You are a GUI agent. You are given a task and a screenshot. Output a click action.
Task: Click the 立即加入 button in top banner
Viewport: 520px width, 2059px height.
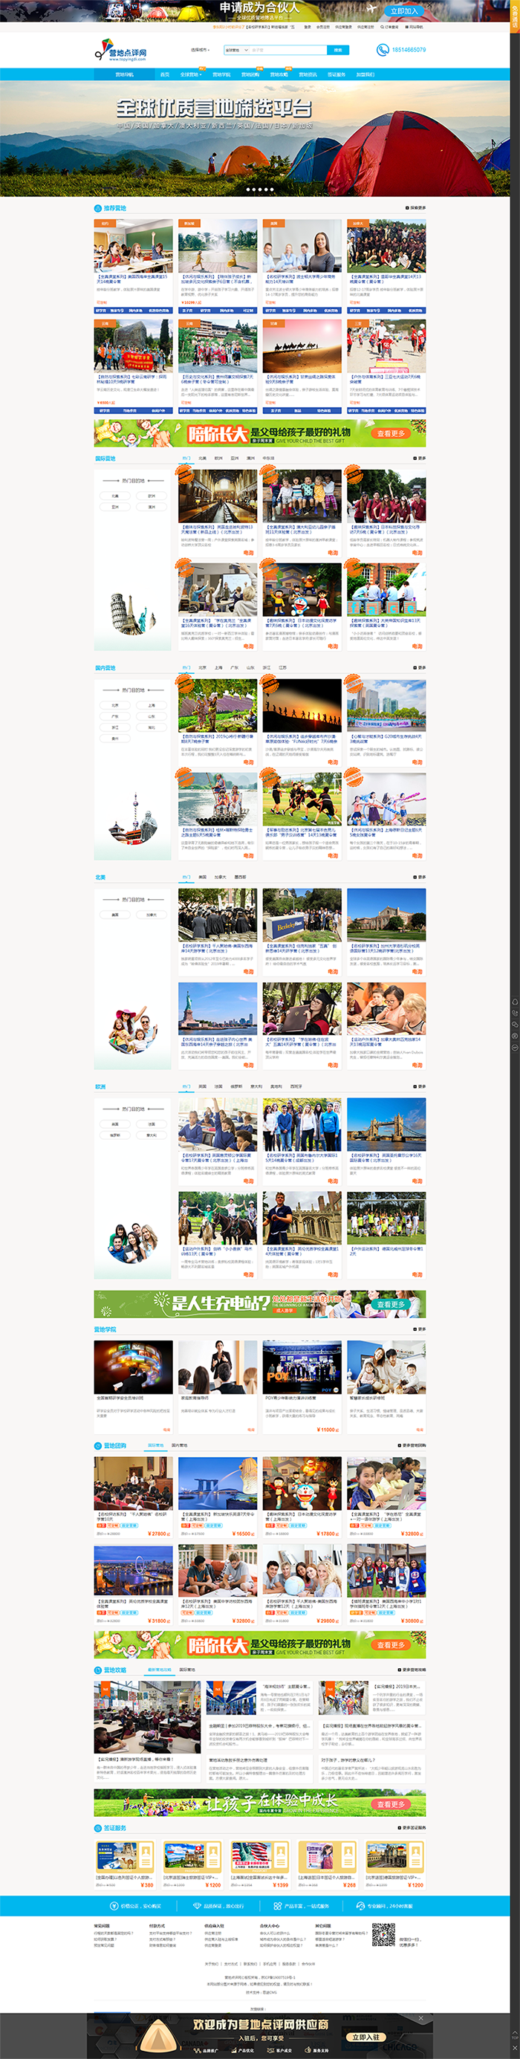pyautogui.click(x=404, y=11)
